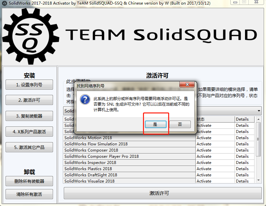Click the small gear icon in the title bar
Viewport: 266px width, 206px height.
4,3
